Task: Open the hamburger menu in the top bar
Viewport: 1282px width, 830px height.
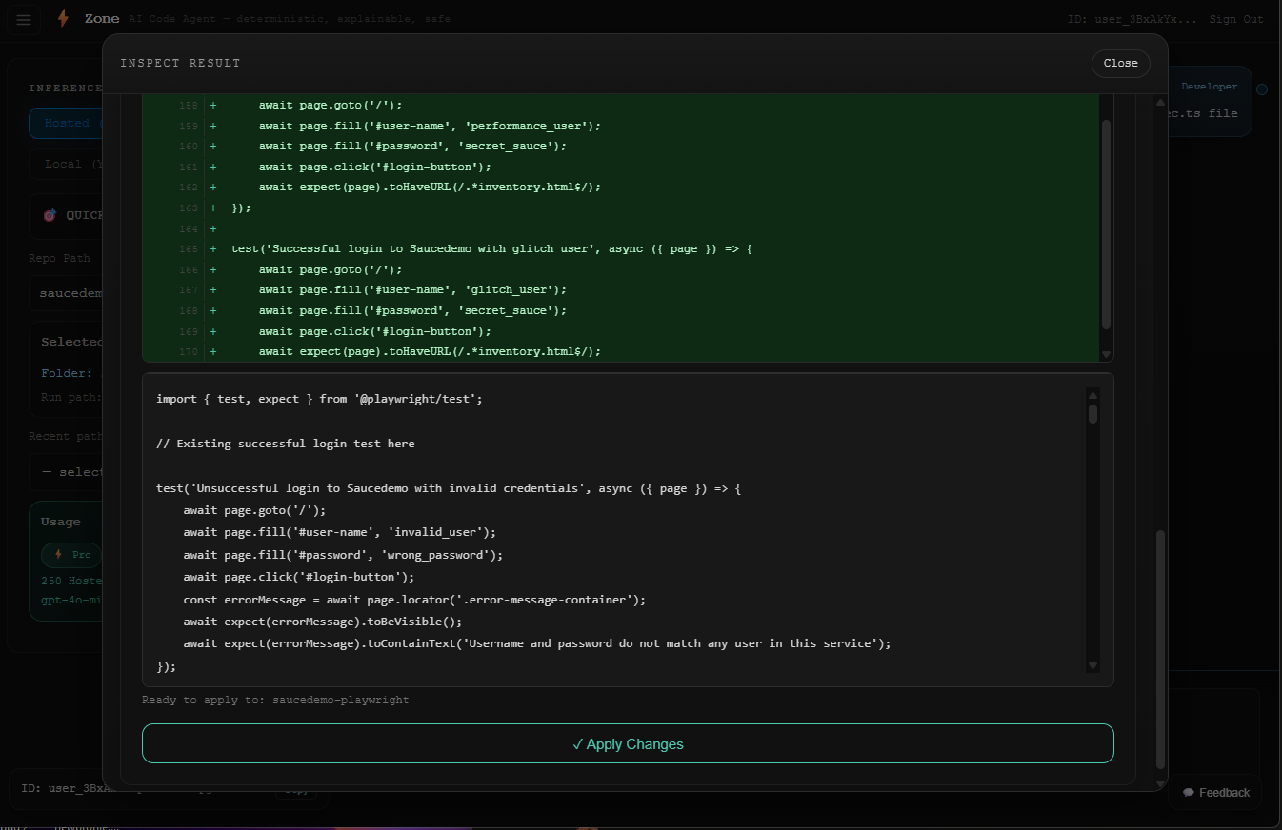Action: [24, 19]
